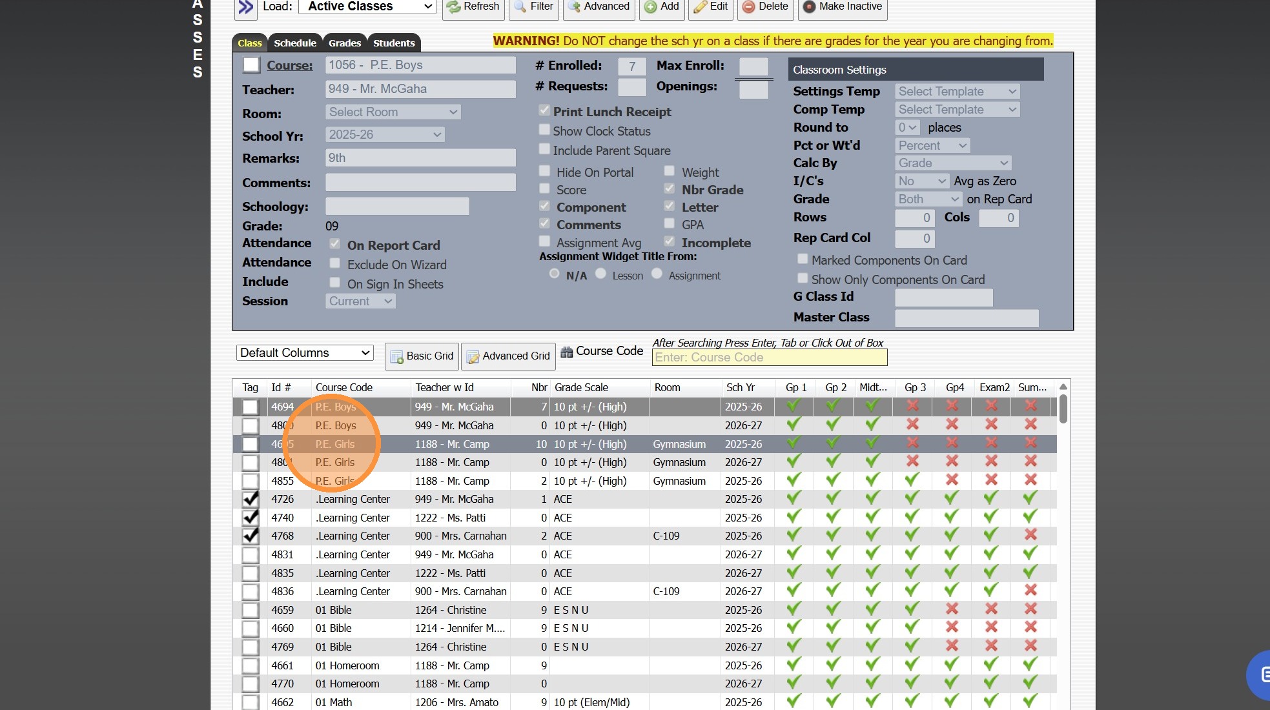Click the Delete class icon

748,6
